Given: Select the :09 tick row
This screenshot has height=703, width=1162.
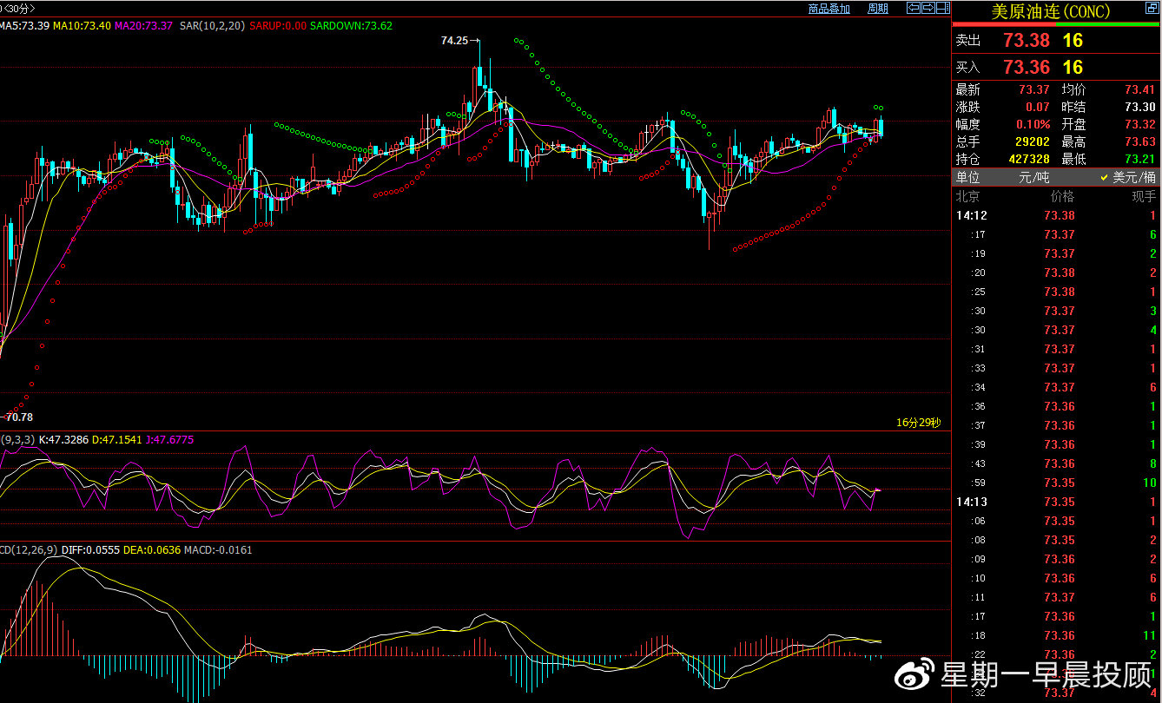Looking at the screenshot, I should 1057,559.
